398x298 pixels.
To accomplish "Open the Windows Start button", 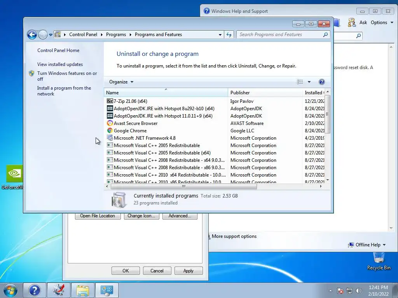I will pos(10,290).
